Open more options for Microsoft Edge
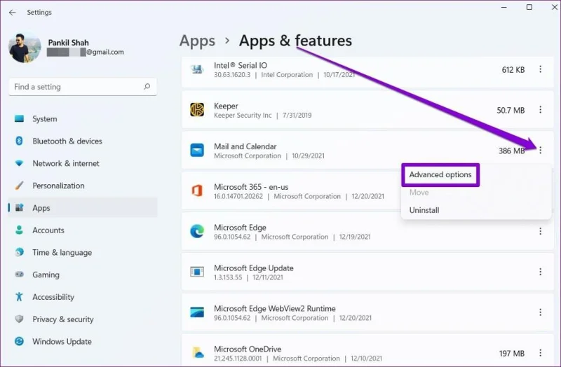 point(540,231)
